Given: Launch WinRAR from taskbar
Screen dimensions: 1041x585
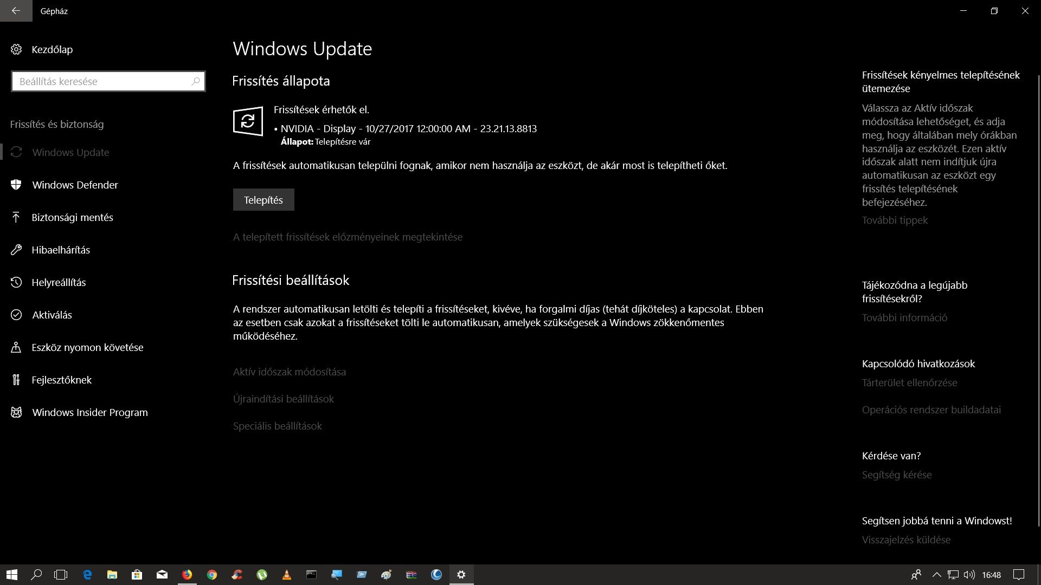Looking at the screenshot, I should pos(412,575).
